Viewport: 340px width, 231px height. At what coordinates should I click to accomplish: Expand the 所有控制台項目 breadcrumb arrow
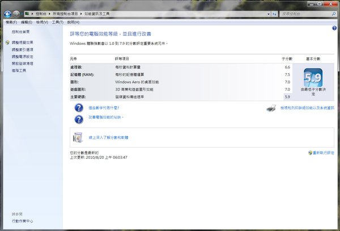(81, 14)
